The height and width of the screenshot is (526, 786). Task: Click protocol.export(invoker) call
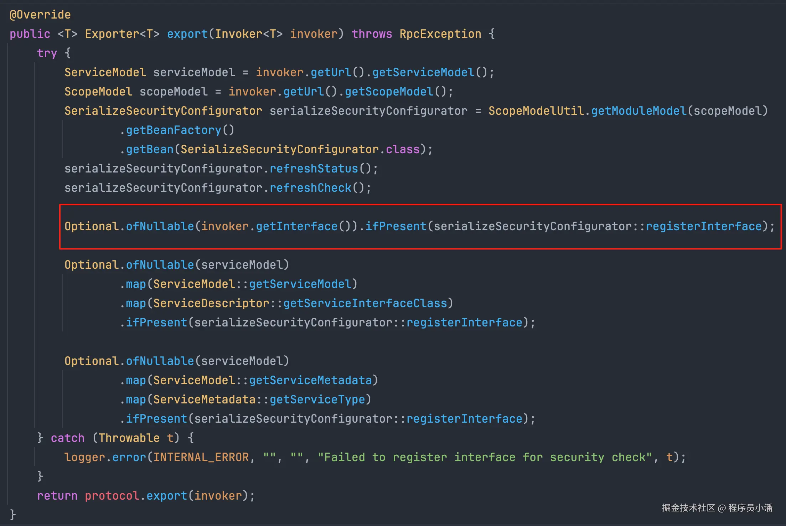click(x=167, y=496)
